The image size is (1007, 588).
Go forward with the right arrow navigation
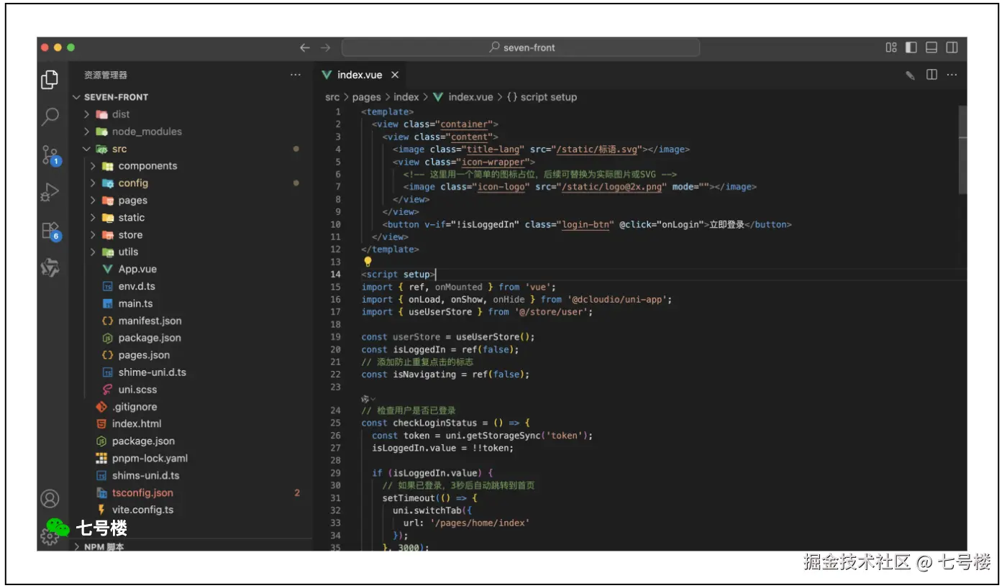point(325,47)
